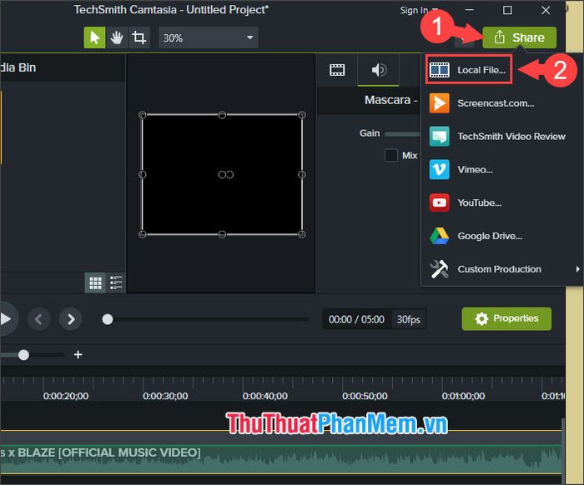Select Screencast.com export option
The height and width of the screenshot is (485, 584).
(496, 103)
